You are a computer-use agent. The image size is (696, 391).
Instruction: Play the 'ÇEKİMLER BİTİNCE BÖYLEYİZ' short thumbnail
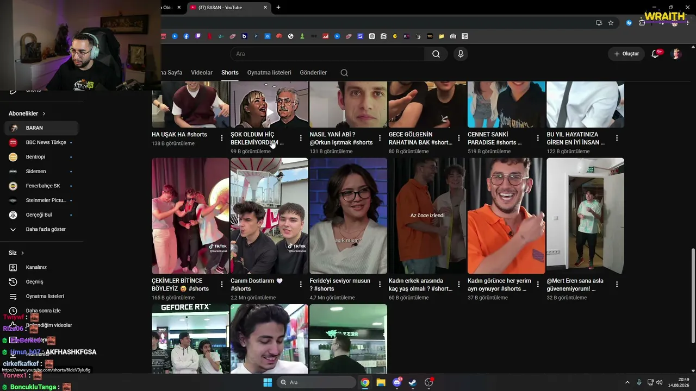click(x=190, y=216)
